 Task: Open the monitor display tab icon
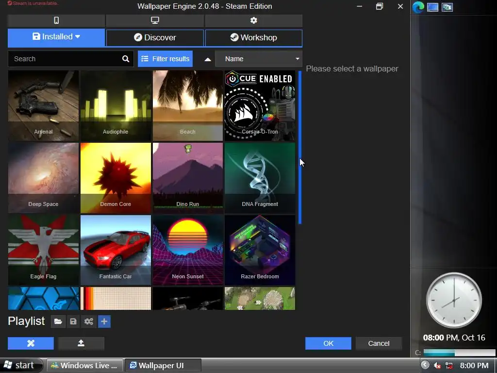tap(155, 20)
